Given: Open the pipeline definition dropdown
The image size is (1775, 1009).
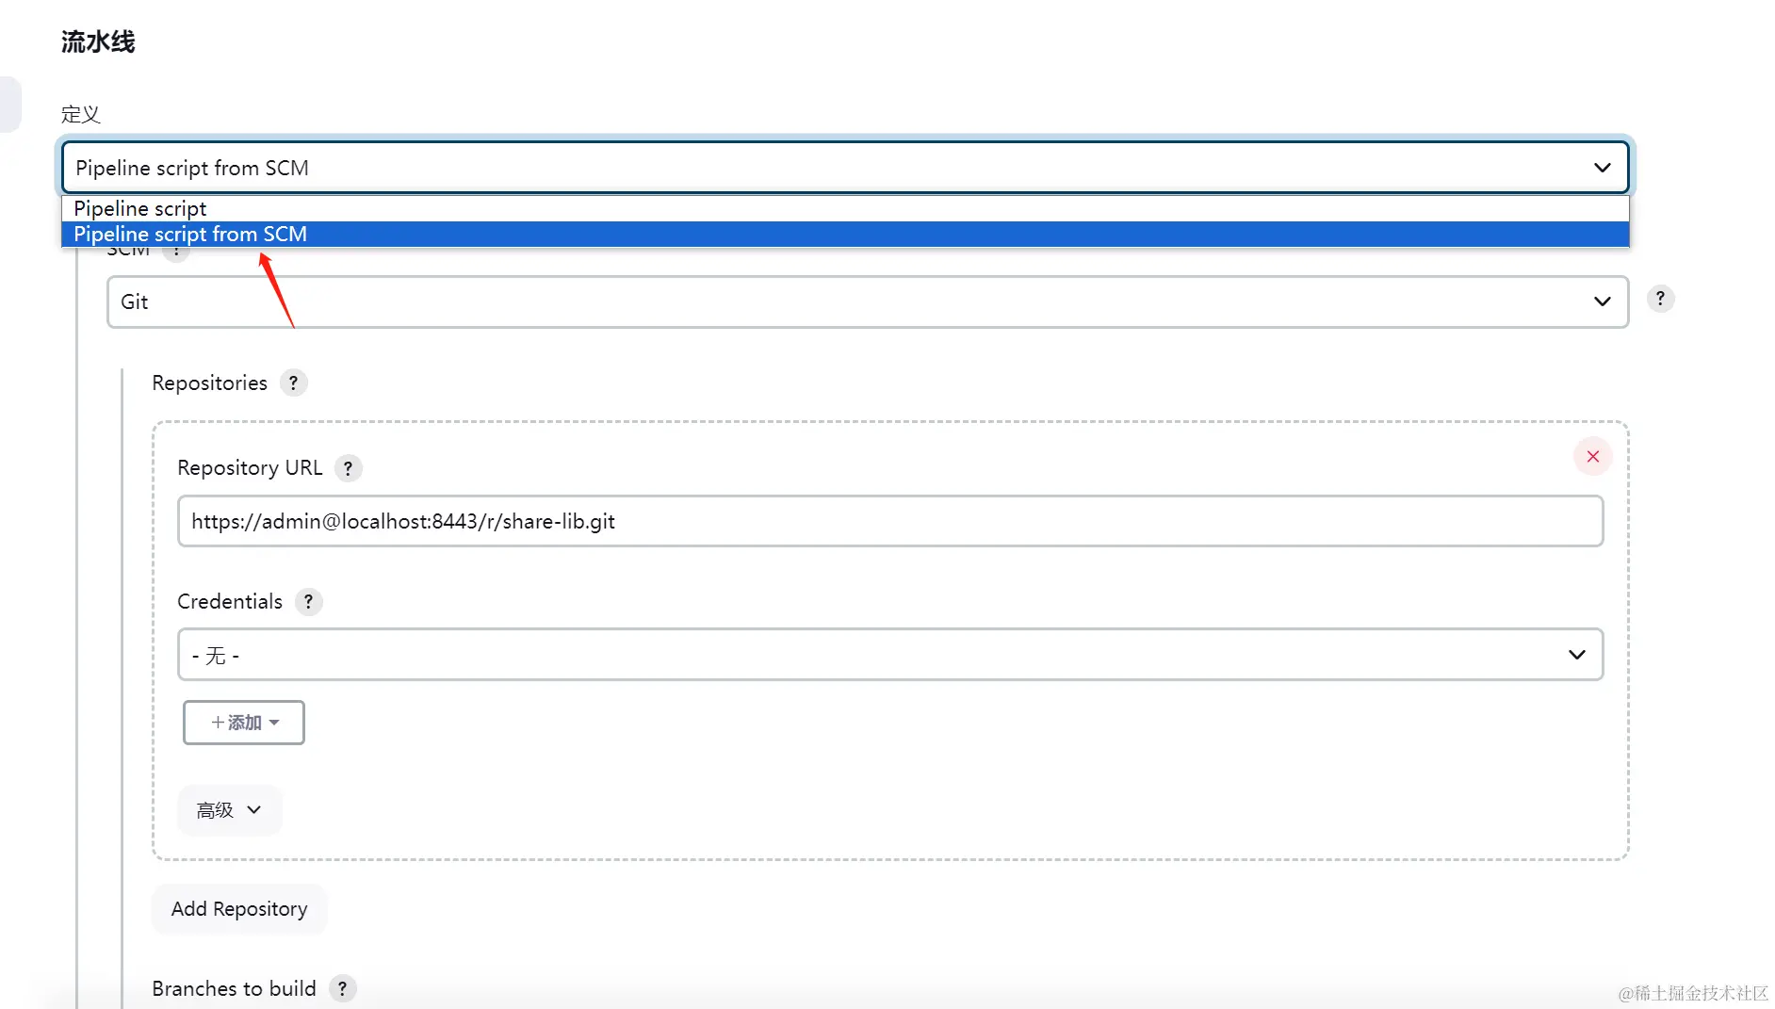Looking at the screenshot, I should 845,168.
